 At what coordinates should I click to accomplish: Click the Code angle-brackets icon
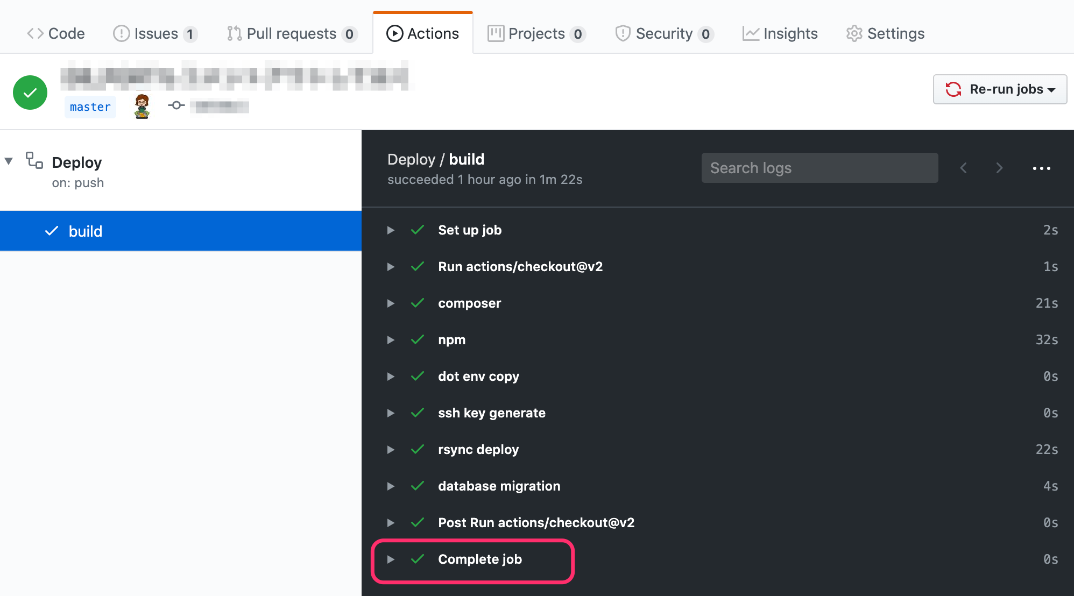[35, 33]
